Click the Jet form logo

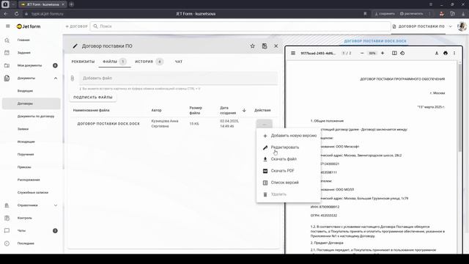[x=29, y=26]
